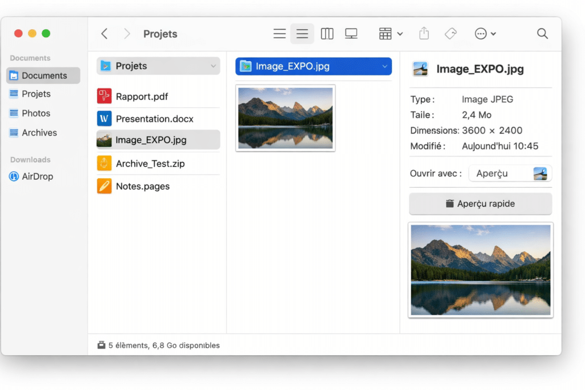Open the grouping options dropdown
The image size is (585, 390).
point(390,33)
